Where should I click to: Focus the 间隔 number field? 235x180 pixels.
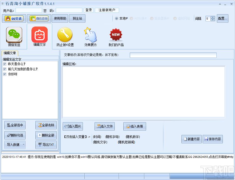pyautogui.click(x=208, y=19)
